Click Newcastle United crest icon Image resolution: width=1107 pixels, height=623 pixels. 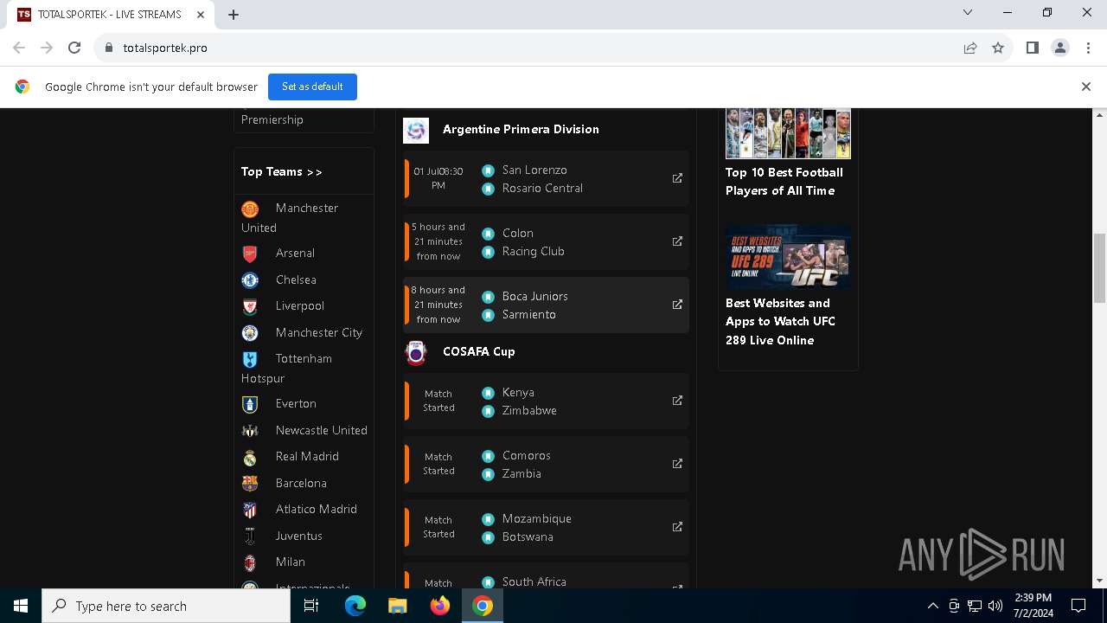[250, 431]
